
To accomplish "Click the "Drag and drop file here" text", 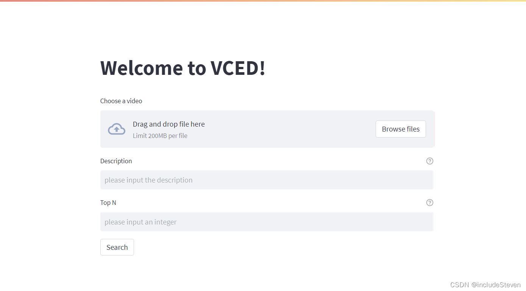I will point(169,124).
